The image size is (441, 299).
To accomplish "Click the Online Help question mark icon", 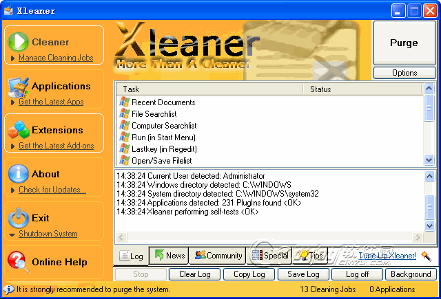I will [x=19, y=261].
